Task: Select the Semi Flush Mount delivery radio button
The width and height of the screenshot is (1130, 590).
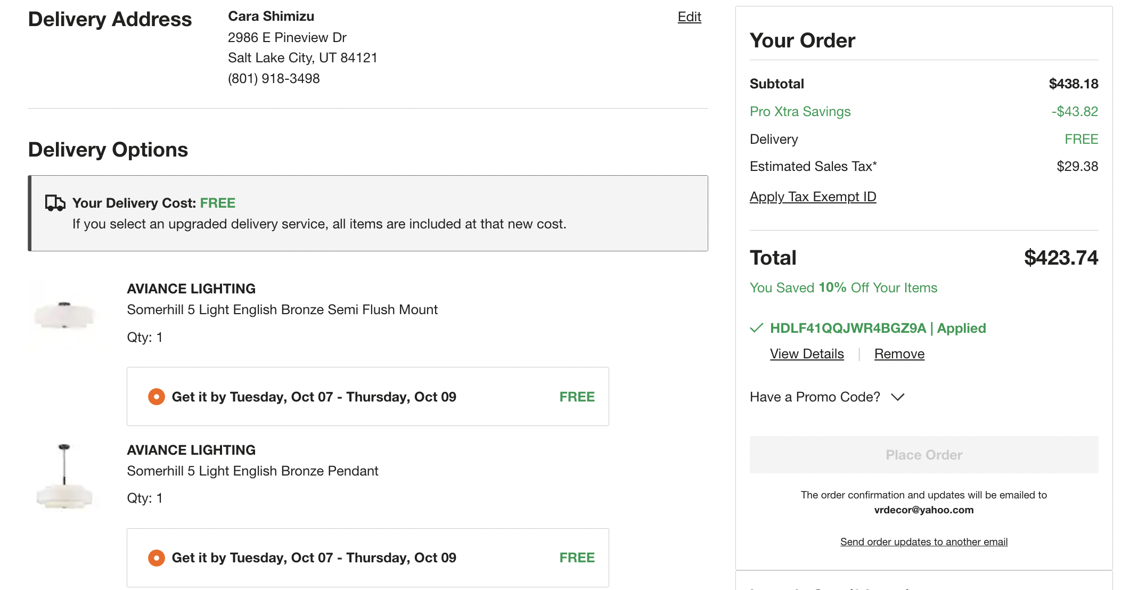Action: click(156, 397)
